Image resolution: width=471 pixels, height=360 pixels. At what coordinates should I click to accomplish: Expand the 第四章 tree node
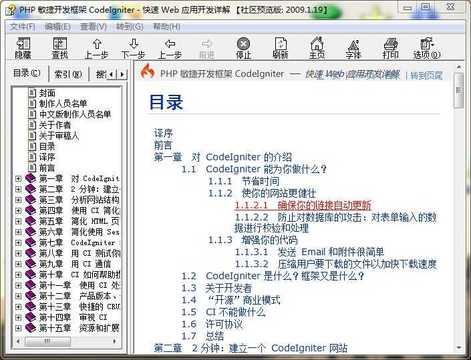tap(18, 211)
